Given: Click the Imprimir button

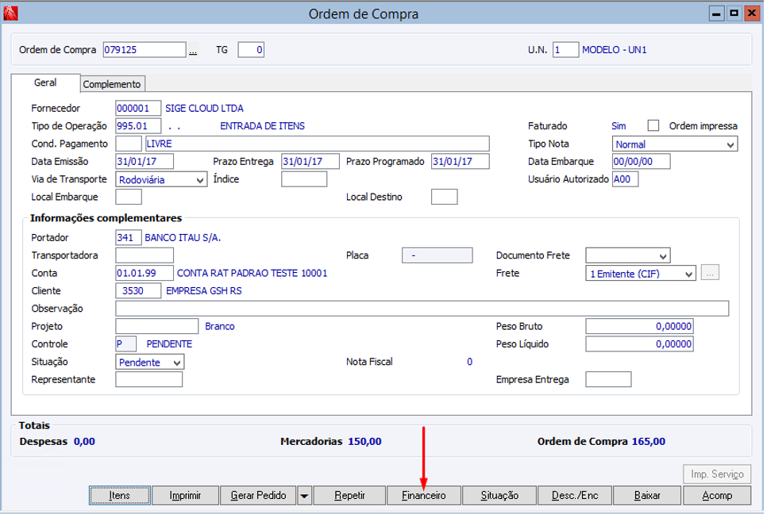Looking at the screenshot, I should coord(185,496).
